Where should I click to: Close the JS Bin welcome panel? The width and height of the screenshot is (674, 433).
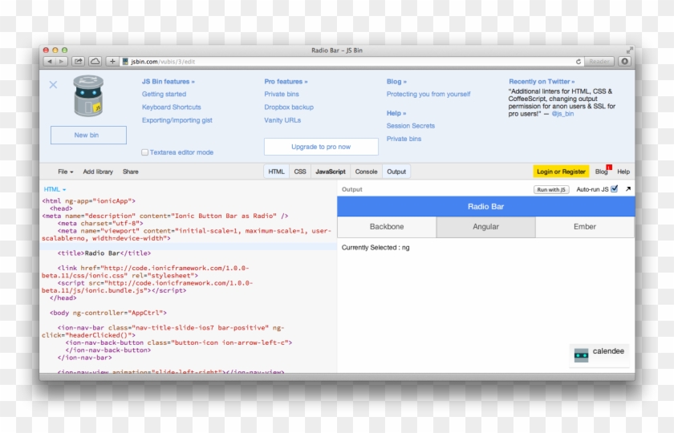(x=53, y=85)
